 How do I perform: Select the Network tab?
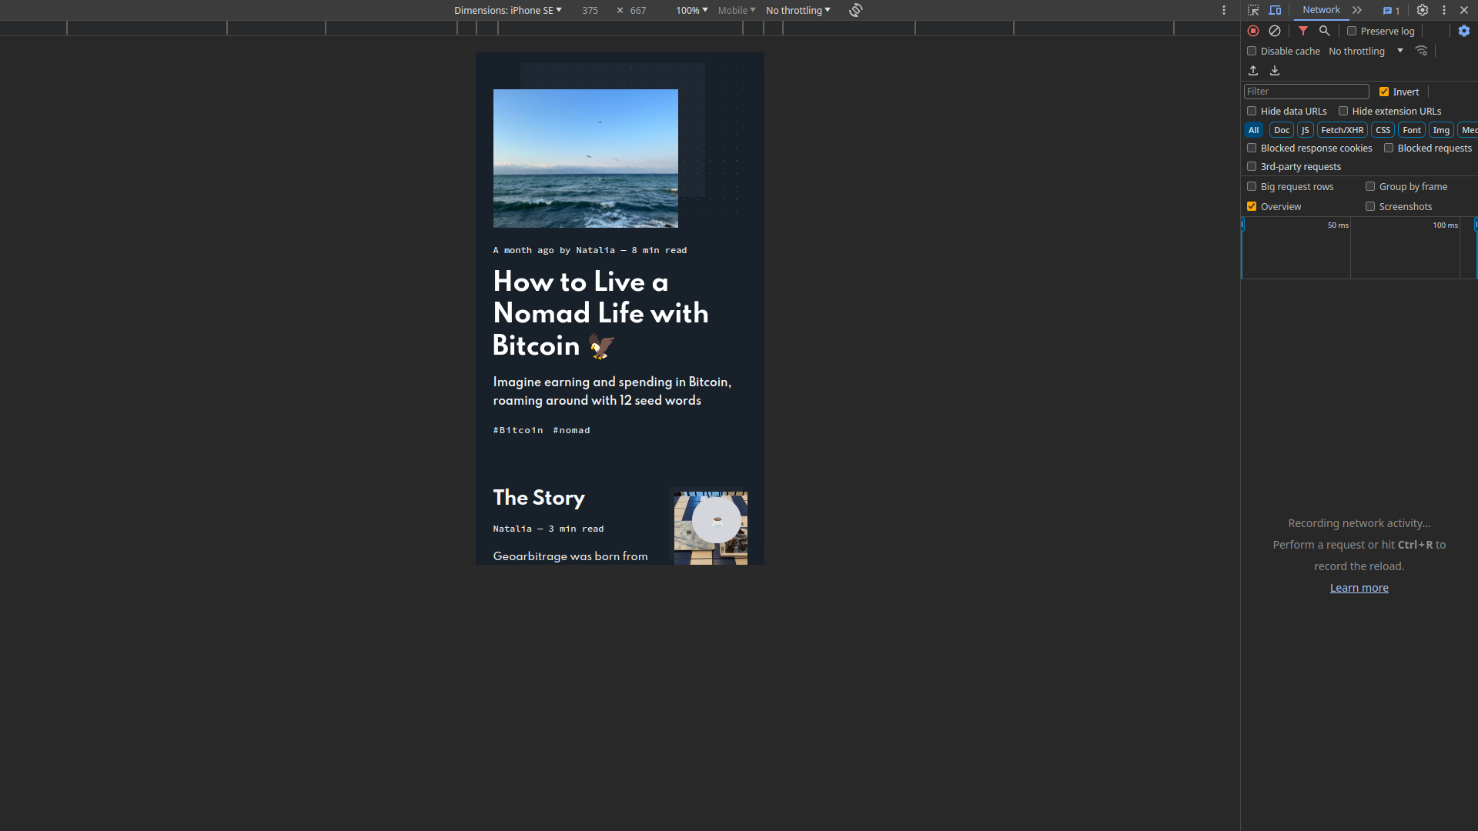pos(1321,10)
